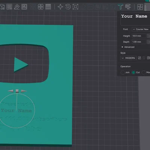Click the Add cube primitive toolbar icon
The width and height of the screenshot is (150, 150).
[2, 7]
